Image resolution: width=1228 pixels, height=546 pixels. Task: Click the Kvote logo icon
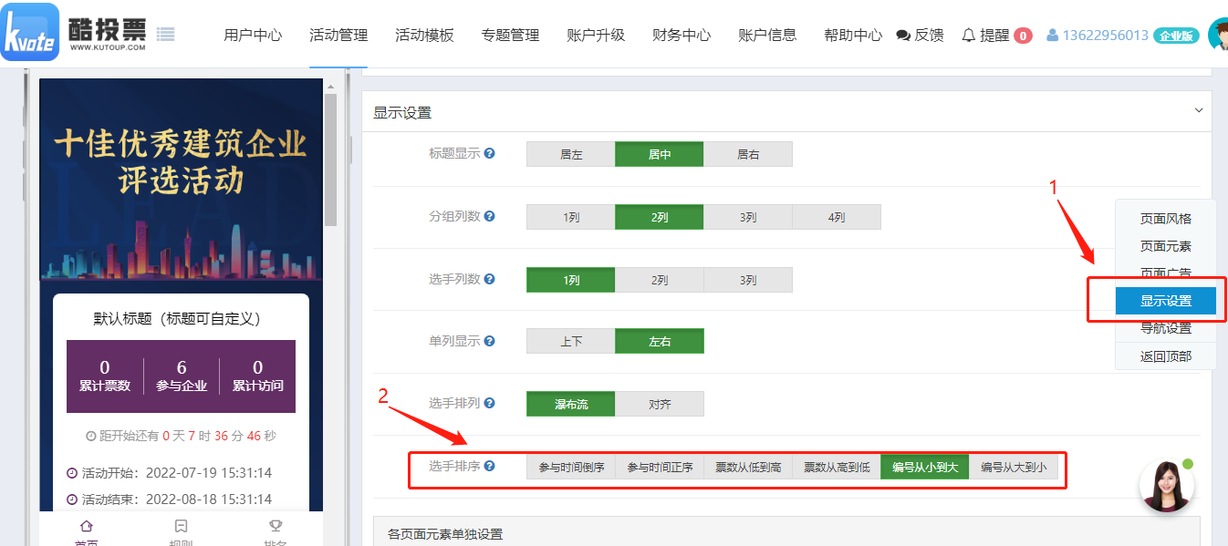(x=30, y=32)
